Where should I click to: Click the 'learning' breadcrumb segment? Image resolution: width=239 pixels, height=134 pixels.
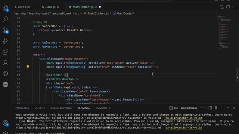(20, 13)
